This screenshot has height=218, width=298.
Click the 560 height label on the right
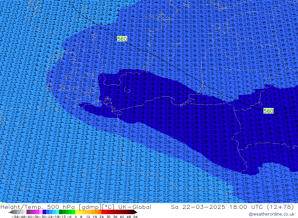tap(268, 111)
